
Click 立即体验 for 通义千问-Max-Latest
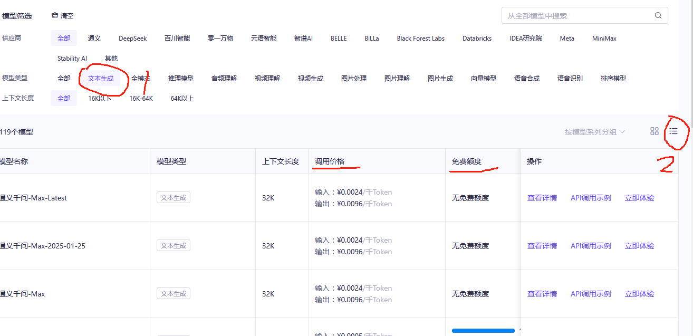(640, 198)
